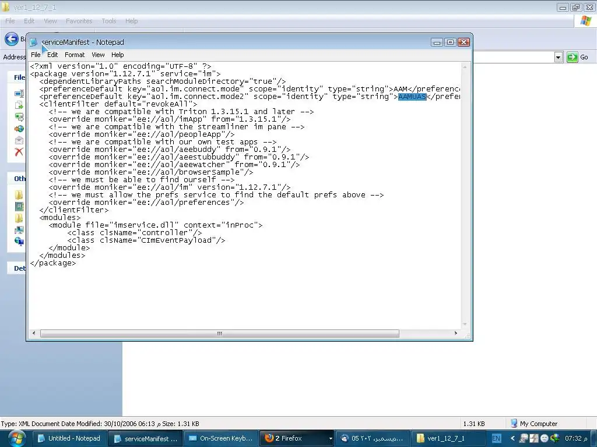Image resolution: width=597 pixels, height=447 pixels.
Task: Click the globe publish-to-web icon in sidebar
Action: tap(19, 129)
